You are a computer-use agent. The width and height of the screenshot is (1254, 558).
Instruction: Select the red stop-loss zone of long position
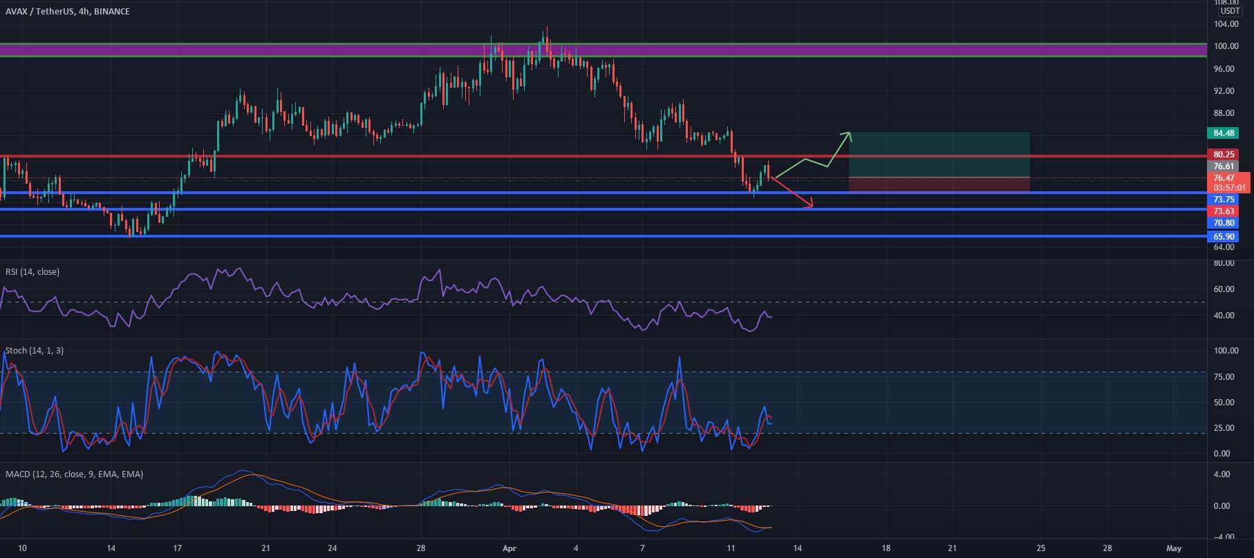pyautogui.click(x=939, y=184)
